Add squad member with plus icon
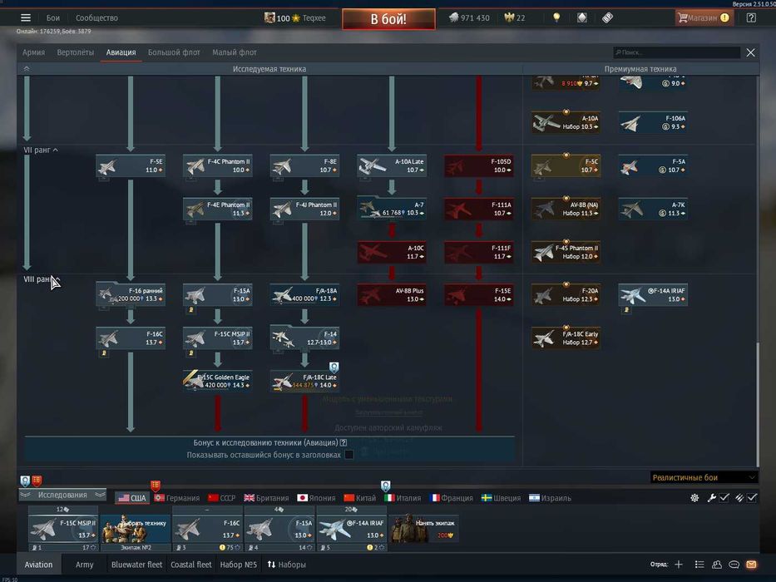This screenshot has height=582, width=776. pos(679,565)
